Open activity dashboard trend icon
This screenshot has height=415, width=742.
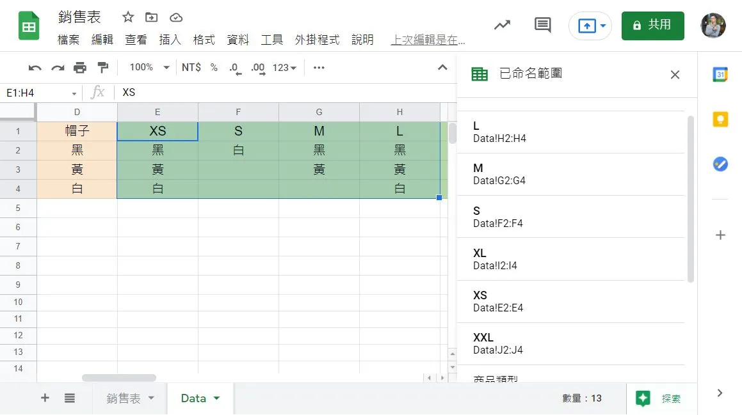point(502,24)
